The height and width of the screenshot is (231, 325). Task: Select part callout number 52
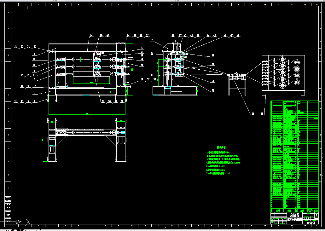(x=213, y=81)
